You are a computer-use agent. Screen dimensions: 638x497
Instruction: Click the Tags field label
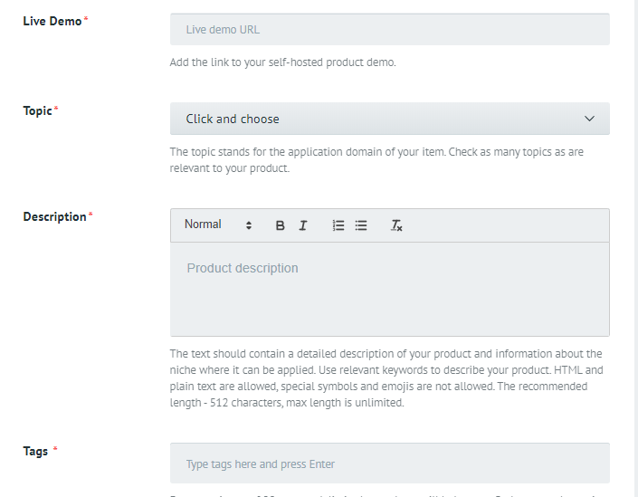[x=36, y=451]
